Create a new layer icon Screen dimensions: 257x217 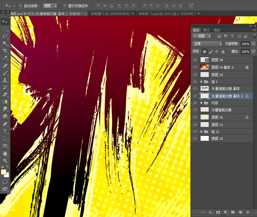[x=240, y=212]
